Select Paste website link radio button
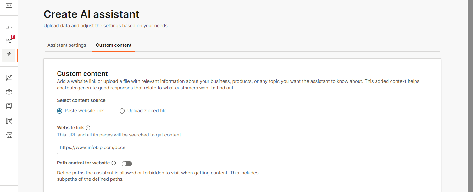Image resolution: width=473 pixels, height=192 pixels. pyautogui.click(x=60, y=111)
